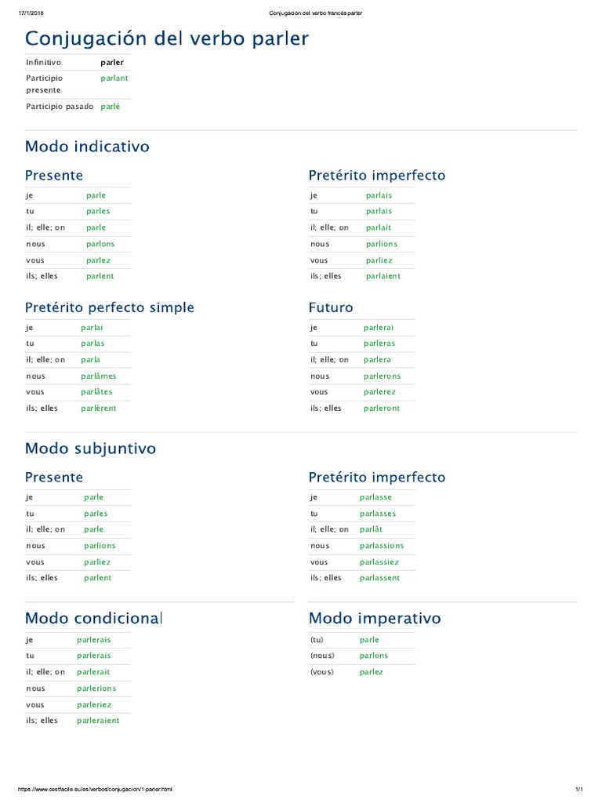
Task: Open the past participle link "parlé"
Action: click(x=111, y=106)
